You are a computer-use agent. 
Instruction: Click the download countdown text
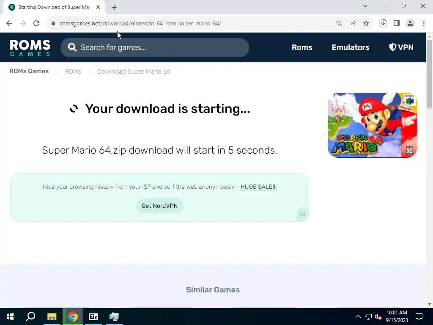click(x=159, y=150)
